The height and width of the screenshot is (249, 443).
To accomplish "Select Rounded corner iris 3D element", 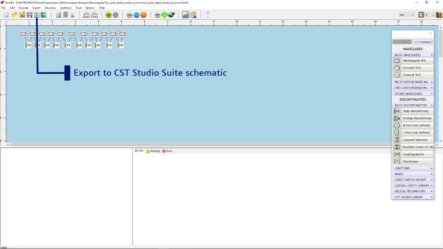I will click(x=413, y=147).
